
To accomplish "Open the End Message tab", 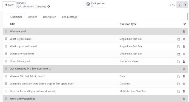I will coord(70,17).
